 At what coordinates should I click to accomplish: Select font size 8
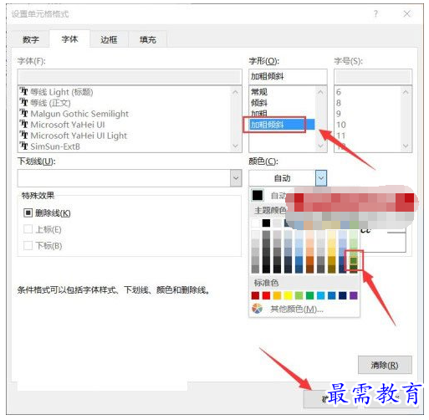[339, 103]
